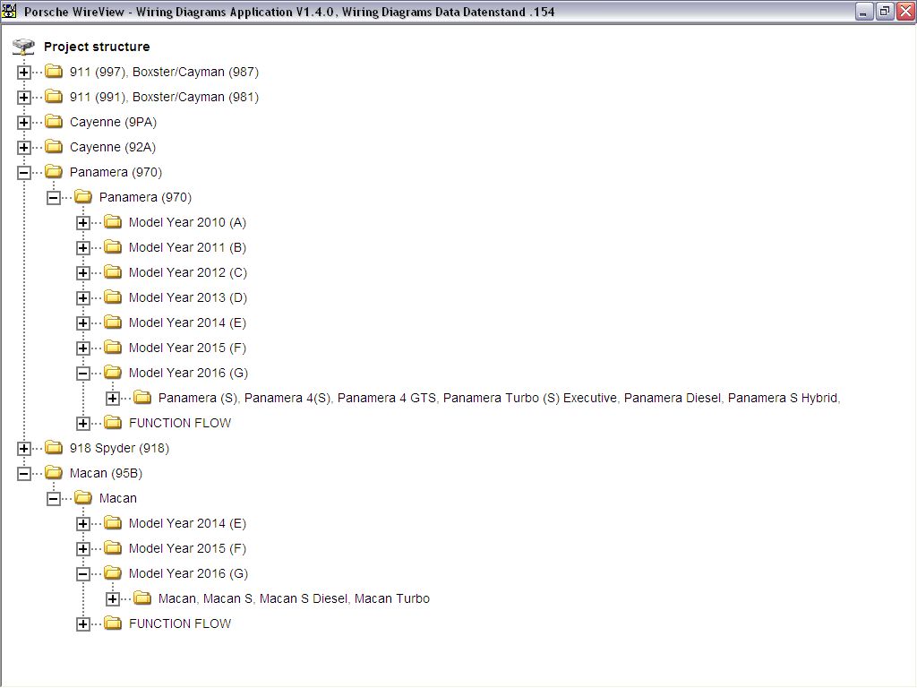Image resolution: width=917 pixels, height=688 pixels.
Task: Expand the Macan, Macan S, Macan S Diesel node
Action: pos(113,599)
